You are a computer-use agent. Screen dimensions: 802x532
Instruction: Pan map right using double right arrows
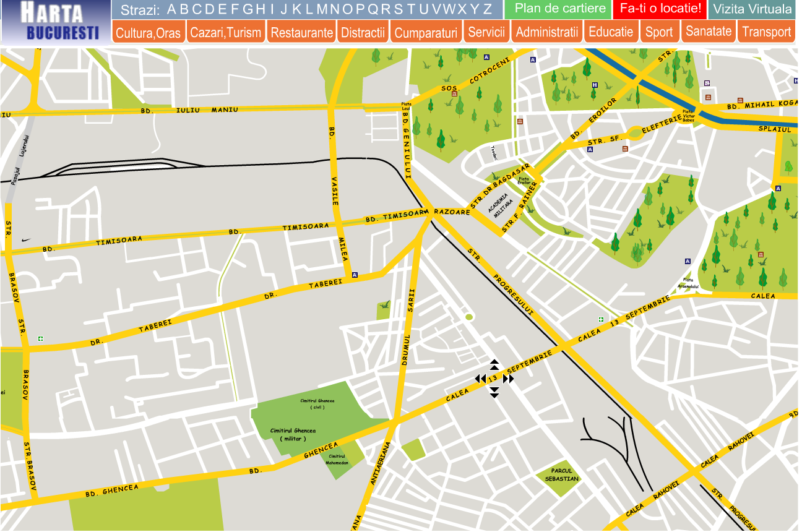[508, 379]
